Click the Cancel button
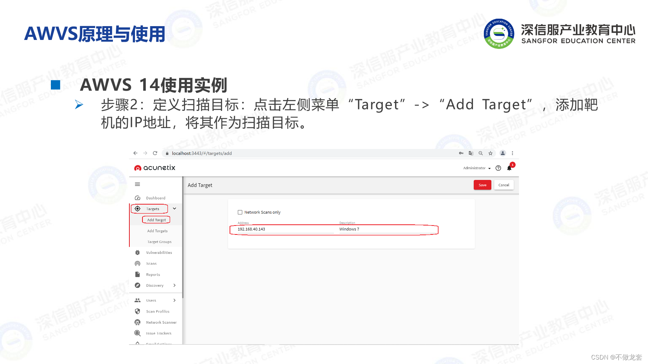648x364 pixels. [504, 185]
